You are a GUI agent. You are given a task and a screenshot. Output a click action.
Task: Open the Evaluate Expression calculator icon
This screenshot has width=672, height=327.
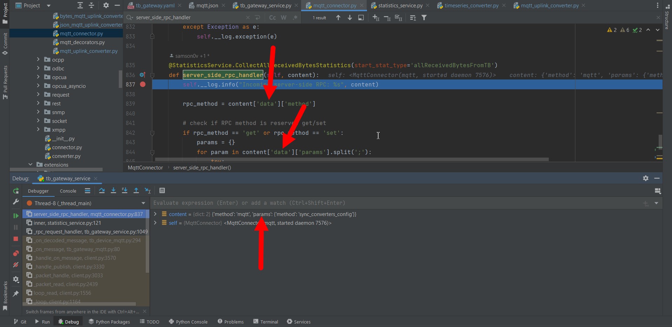pyautogui.click(x=162, y=190)
